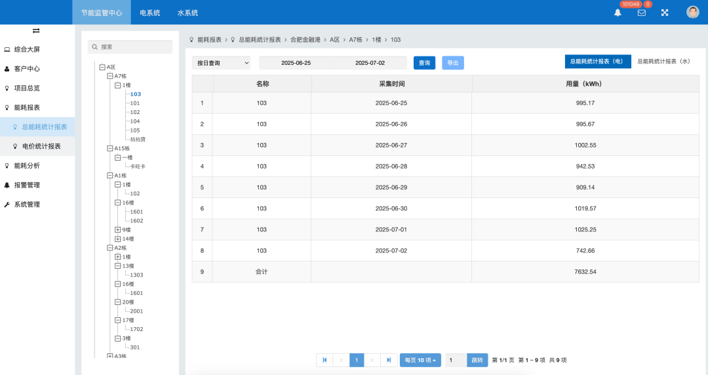Click the 7632.54 total usage cell

click(585, 271)
